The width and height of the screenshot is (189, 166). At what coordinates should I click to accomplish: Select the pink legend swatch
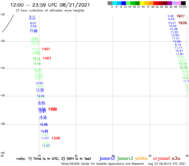(179, 3)
